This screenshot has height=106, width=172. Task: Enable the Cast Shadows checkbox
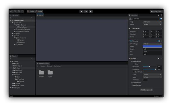(x=134, y=72)
